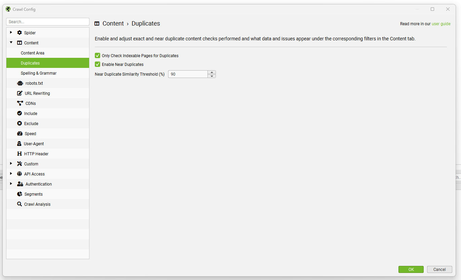Confirm settings with the OK button

coord(411,269)
